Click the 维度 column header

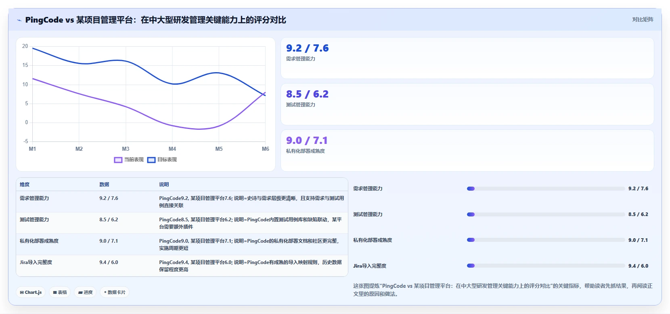(x=25, y=185)
